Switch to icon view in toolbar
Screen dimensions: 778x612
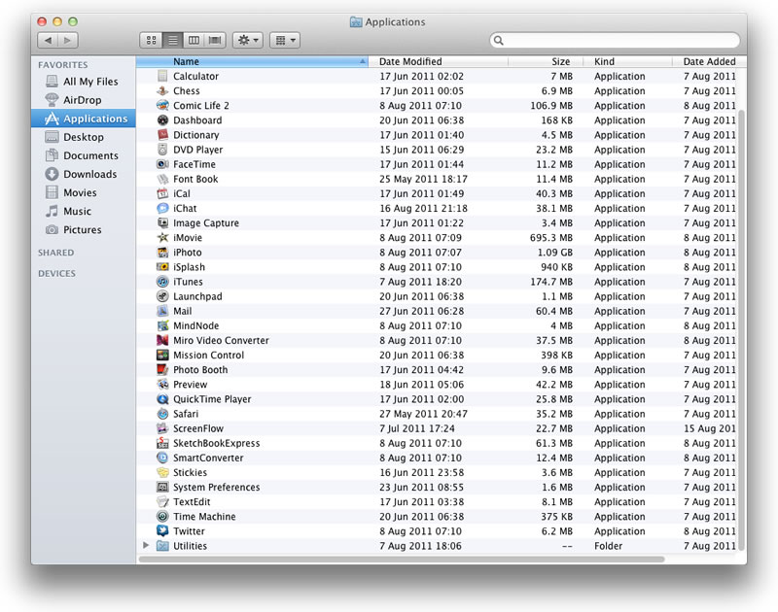[151, 40]
